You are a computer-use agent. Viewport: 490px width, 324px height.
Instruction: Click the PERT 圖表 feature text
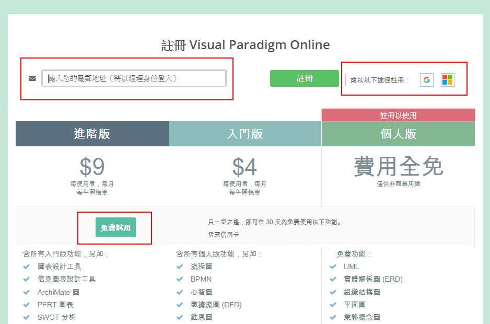[55, 305]
